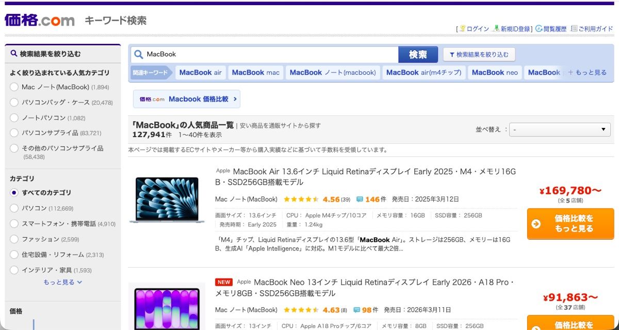Click the ログイン link
Screen dimensions: 619x330
point(478,29)
